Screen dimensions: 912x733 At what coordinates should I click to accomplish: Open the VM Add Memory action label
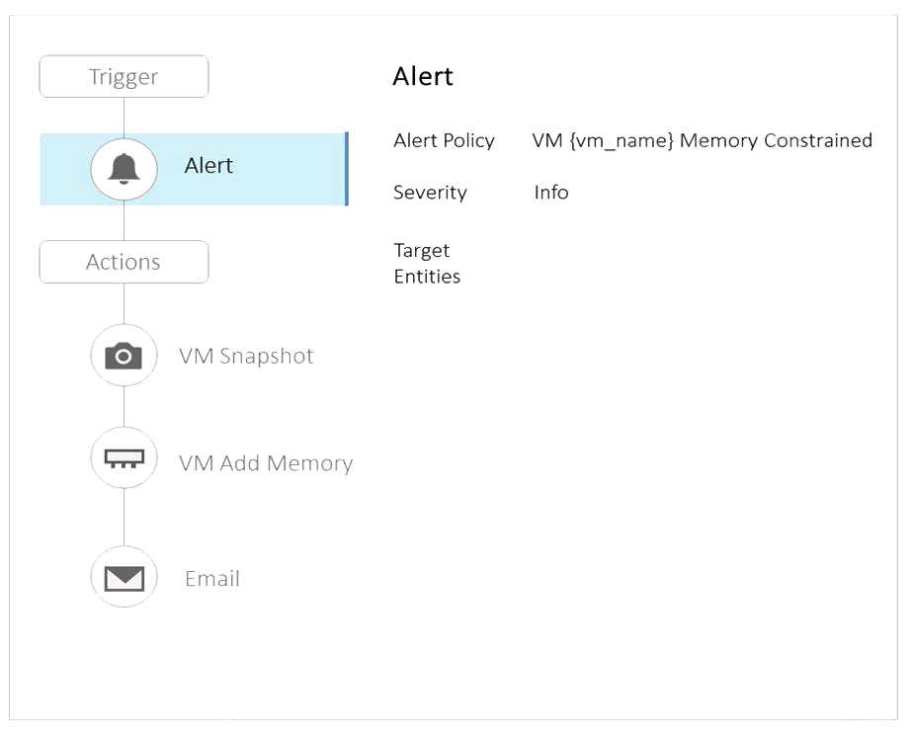coord(266,463)
